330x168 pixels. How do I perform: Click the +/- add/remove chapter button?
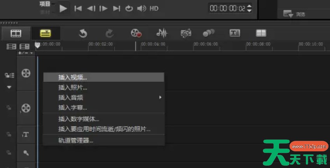pyautogui.click(x=23, y=53)
